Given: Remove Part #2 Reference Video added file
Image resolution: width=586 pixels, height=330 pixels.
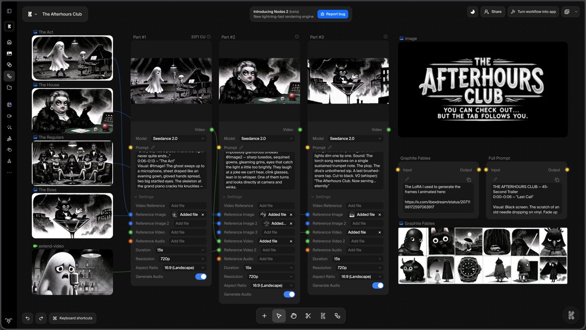Looking at the screenshot, I should pos(291,241).
